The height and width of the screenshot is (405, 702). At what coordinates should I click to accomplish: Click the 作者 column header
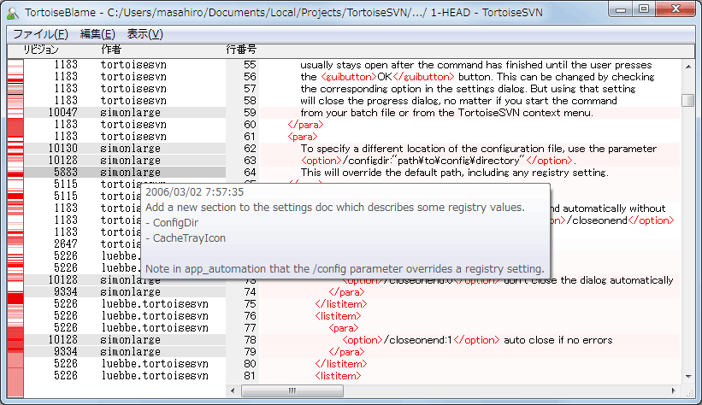(x=111, y=50)
